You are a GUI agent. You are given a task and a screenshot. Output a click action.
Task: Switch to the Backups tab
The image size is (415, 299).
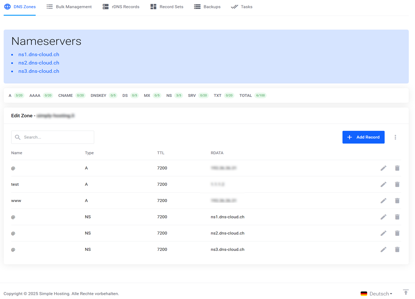(x=207, y=6)
